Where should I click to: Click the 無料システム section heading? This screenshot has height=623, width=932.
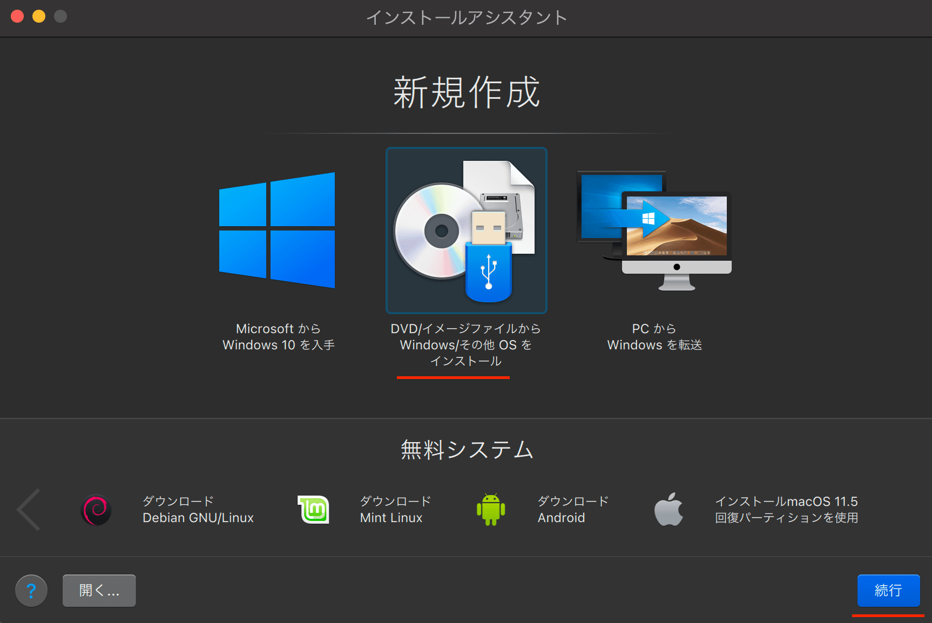coord(466,449)
